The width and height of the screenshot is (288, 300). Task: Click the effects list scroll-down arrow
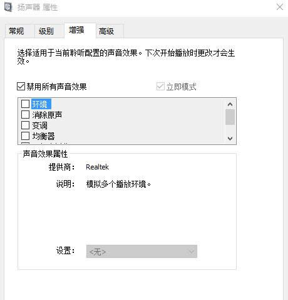[230, 138]
